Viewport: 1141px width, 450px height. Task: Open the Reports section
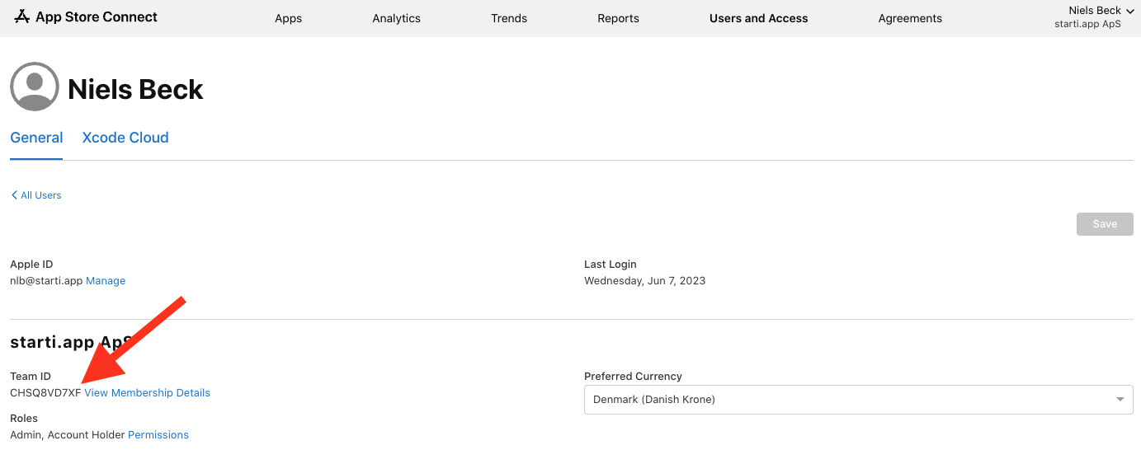point(618,18)
